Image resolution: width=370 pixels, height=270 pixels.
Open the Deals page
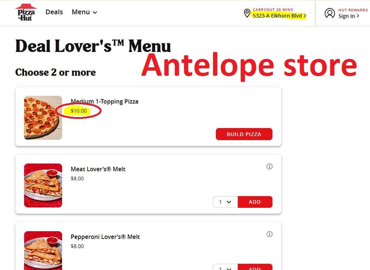tap(54, 12)
